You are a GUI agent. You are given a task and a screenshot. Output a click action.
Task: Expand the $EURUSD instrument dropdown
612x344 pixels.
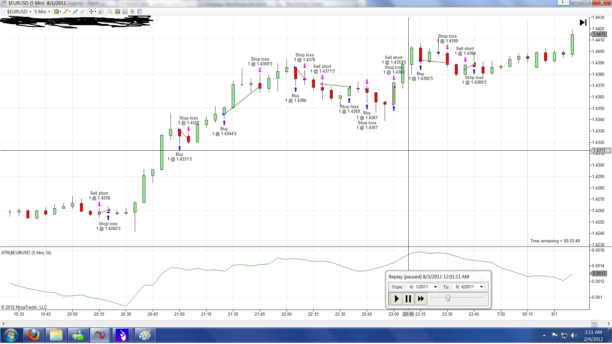click(x=30, y=12)
